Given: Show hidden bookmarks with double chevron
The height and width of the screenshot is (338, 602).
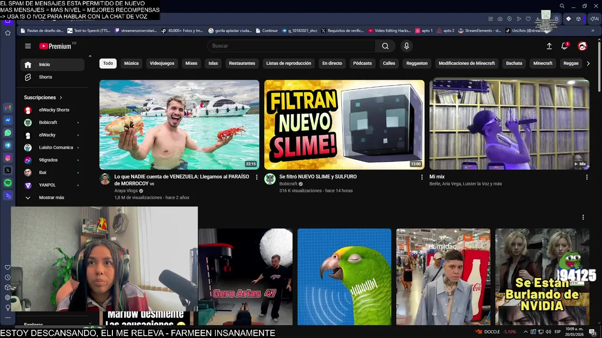Looking at the screenshot, I should click(593, 31).
